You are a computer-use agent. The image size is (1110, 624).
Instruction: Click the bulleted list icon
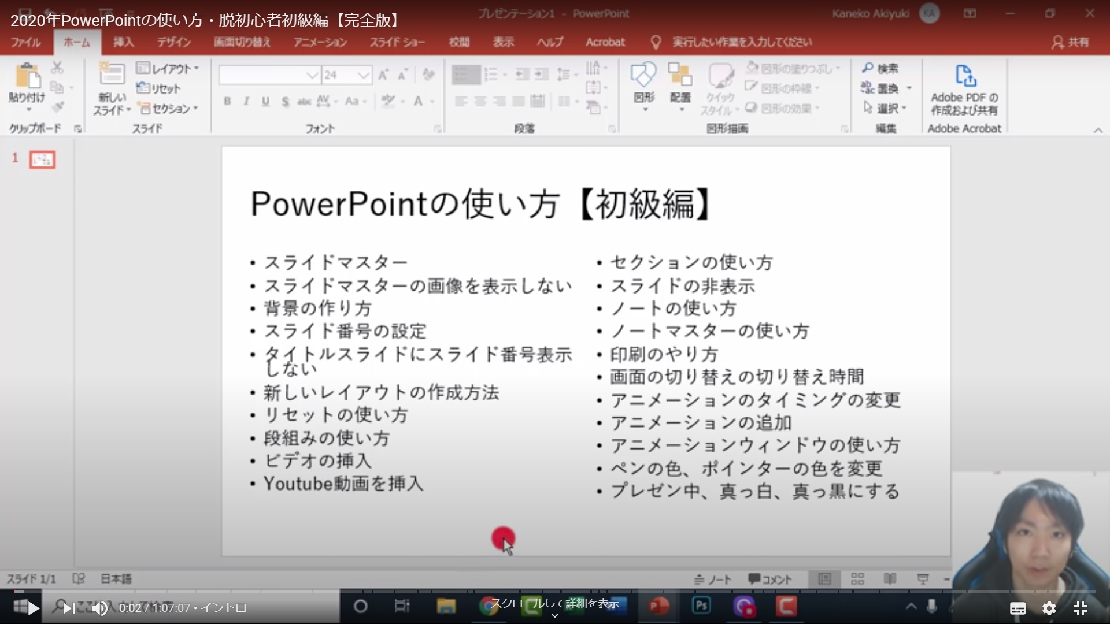(x=466, y=75)
